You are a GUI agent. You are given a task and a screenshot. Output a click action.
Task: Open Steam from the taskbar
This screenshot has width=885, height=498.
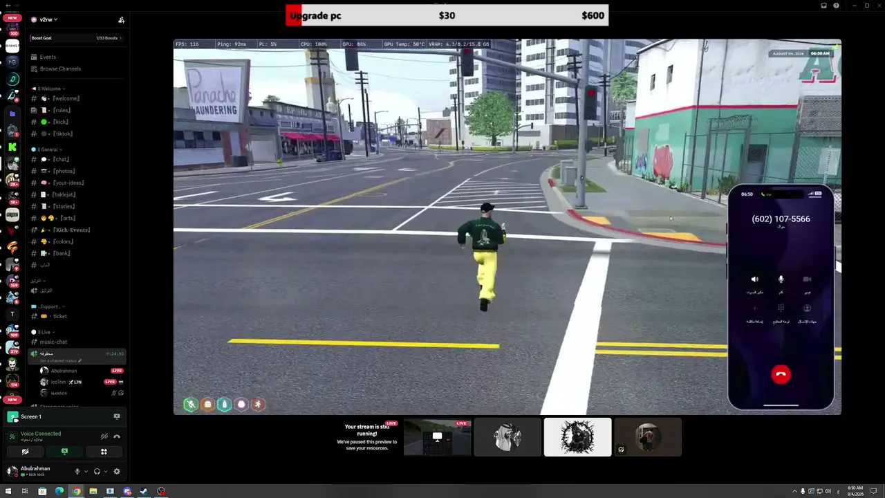pyautogui.click(x=144, y=492)
